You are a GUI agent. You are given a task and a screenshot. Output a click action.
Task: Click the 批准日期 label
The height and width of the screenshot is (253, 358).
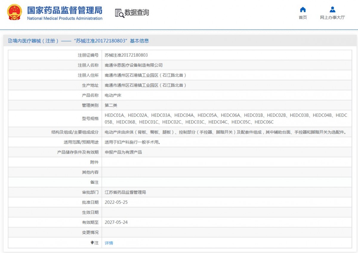(x=90, y=202)
